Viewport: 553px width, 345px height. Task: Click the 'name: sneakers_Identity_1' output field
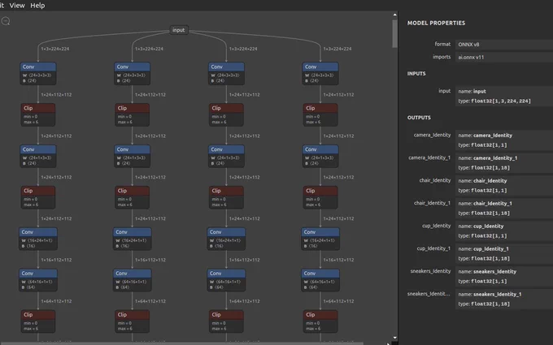tap(504, 295)
